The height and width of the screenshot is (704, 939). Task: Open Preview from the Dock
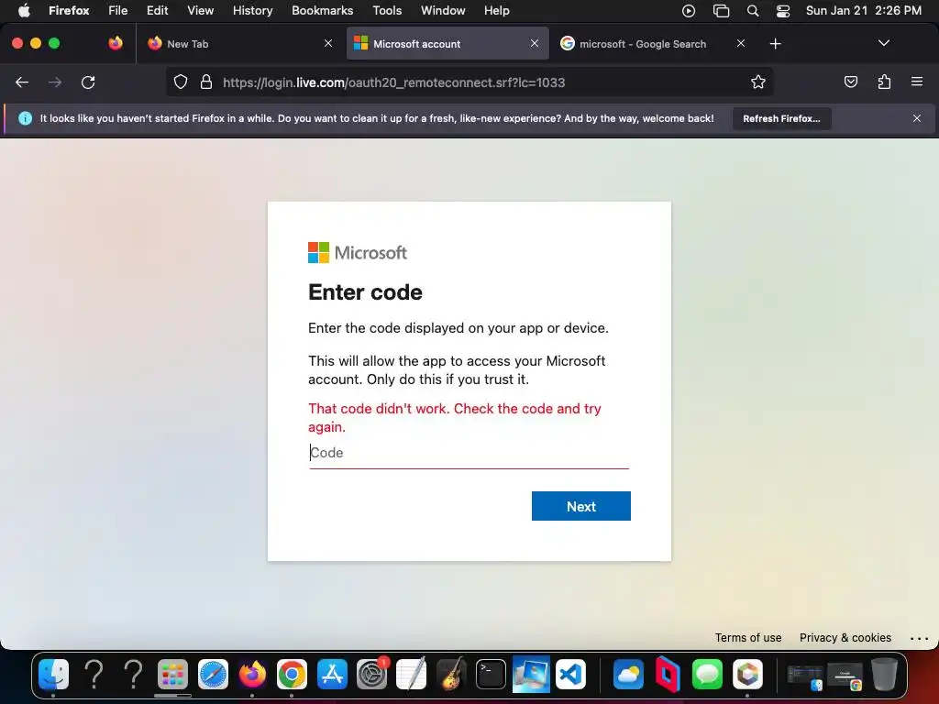tap(531, 674)
